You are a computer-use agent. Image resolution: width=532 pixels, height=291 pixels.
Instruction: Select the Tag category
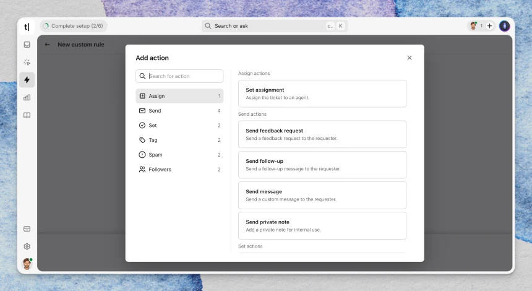point(179,140)
